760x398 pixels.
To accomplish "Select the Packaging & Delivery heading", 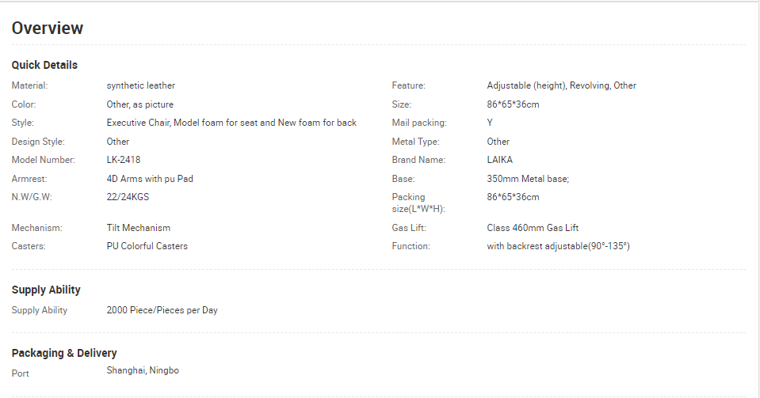I will [64, 353].
